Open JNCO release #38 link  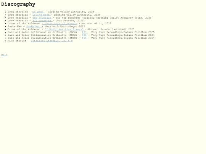click(x=85, y=35)
